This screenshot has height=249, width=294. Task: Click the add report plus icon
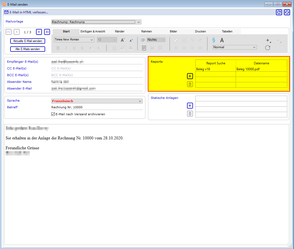(190, 76)
